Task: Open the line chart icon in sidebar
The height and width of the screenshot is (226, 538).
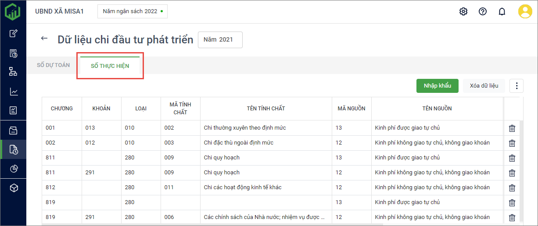Action: tap(14, 92)
